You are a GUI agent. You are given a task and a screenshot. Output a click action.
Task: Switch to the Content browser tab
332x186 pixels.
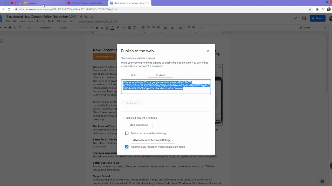pyautogui.click(x=44, y=3)
